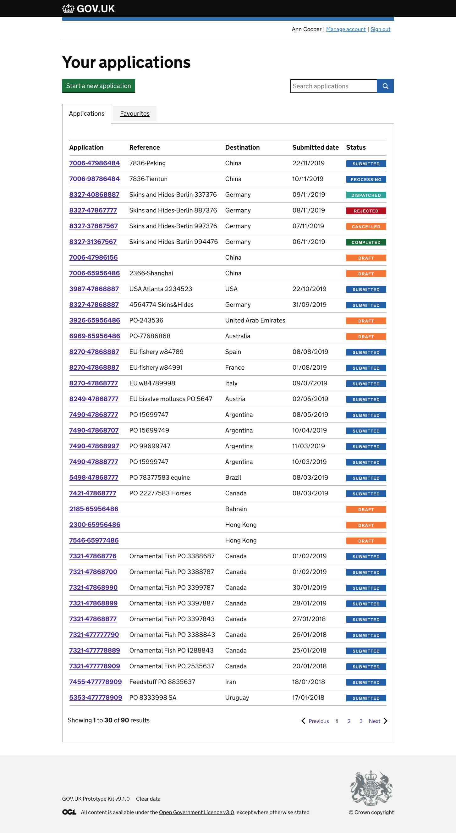This screenshot has width=456, height=833.
Task: Switch to the Favourites tab
Action: pos(135,113)
